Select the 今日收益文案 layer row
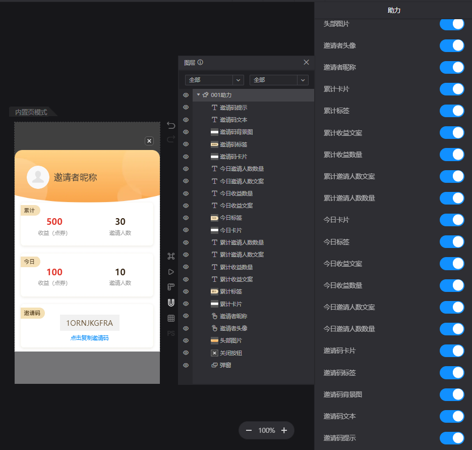Image resolution: width=472 pixels, height=450 pixels. 253,206
